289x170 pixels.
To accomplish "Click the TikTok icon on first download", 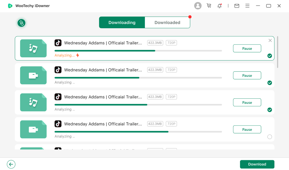I will (58, 43).
